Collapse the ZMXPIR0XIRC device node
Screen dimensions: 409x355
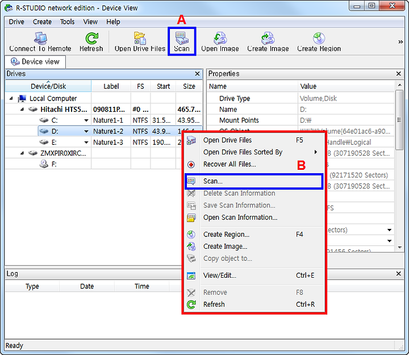[22, 153]
